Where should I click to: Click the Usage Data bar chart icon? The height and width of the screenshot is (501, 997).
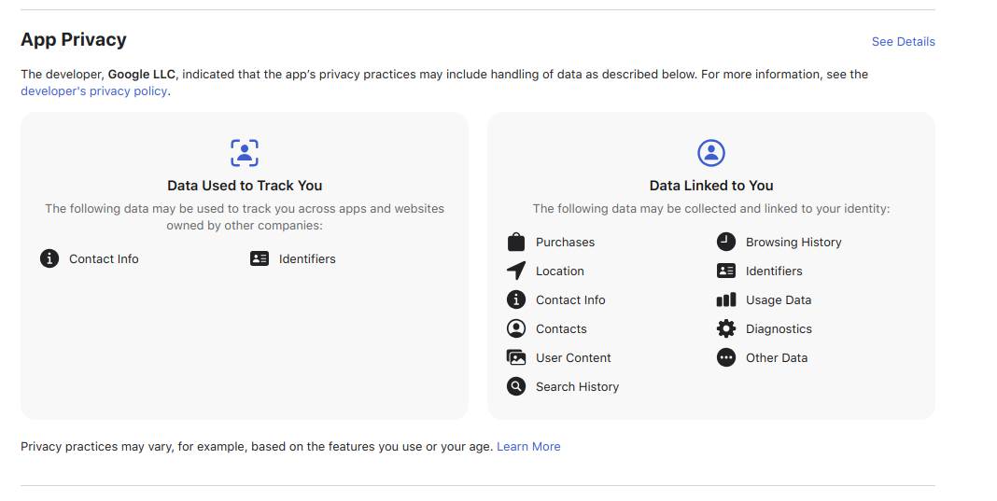726,299
